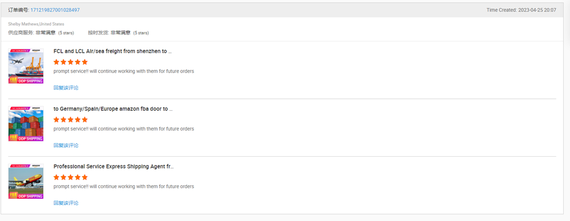Click the 供应商服务 rating label

21,32
